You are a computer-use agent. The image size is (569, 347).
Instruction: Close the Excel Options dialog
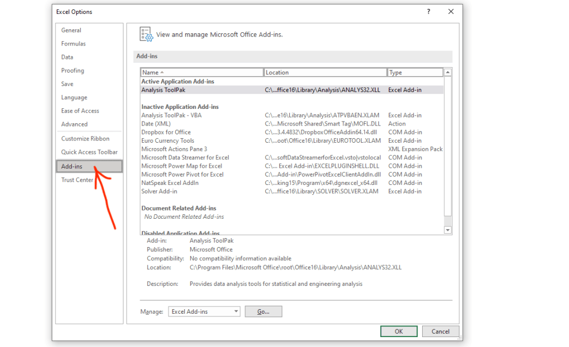[x=450, y=12]
